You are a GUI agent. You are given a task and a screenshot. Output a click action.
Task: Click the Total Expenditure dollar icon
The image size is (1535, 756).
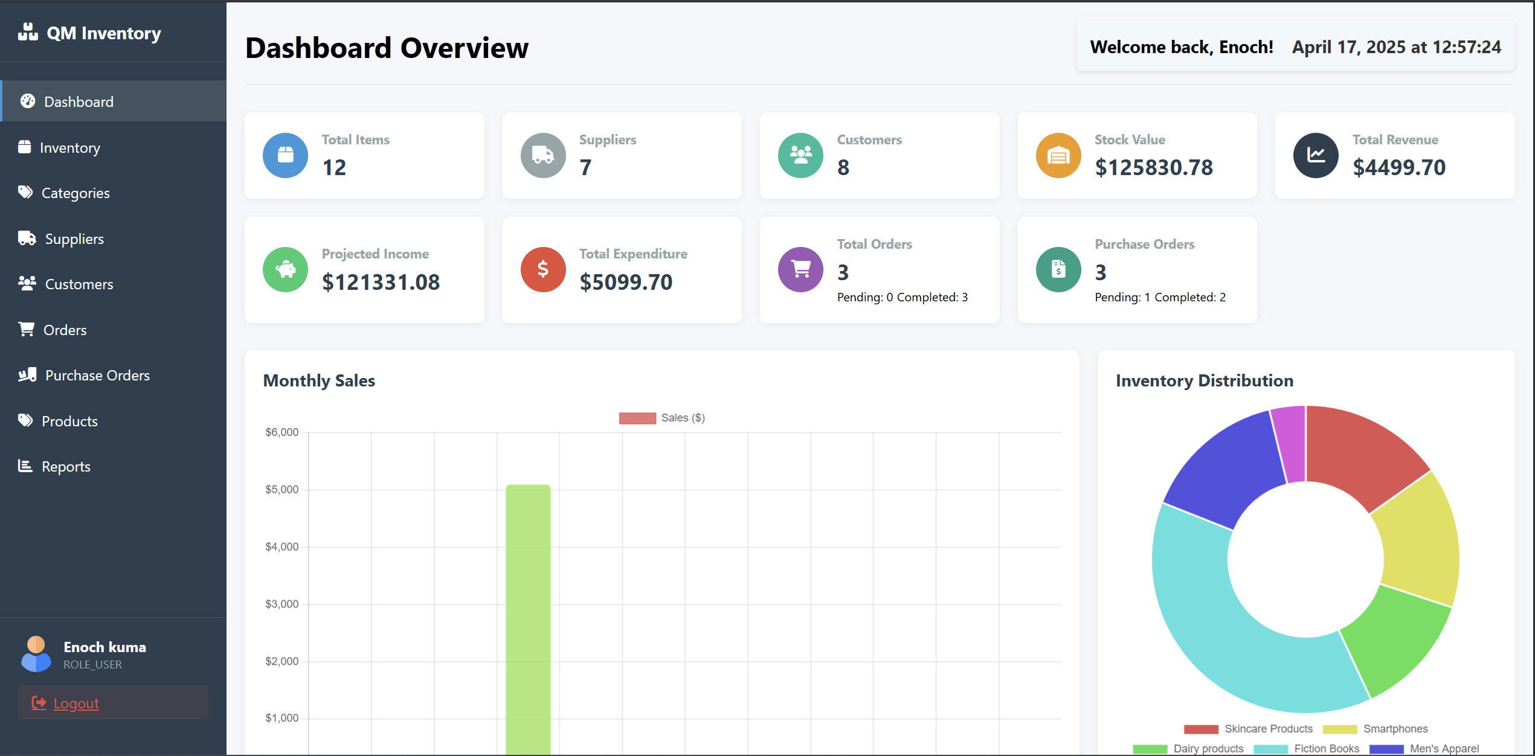click(542, 269)
